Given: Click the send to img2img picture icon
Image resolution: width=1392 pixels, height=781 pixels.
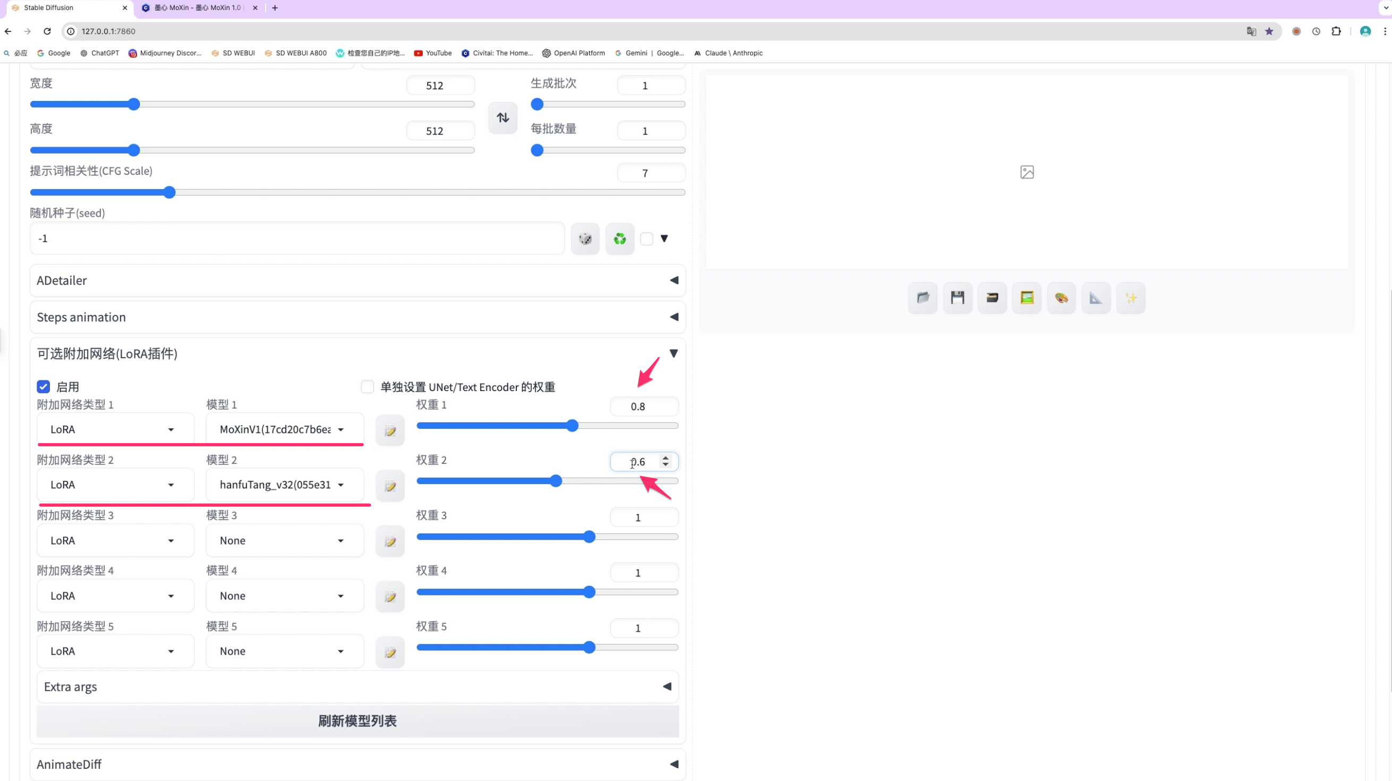Looking at the screenshot, I should (1026, 298).
